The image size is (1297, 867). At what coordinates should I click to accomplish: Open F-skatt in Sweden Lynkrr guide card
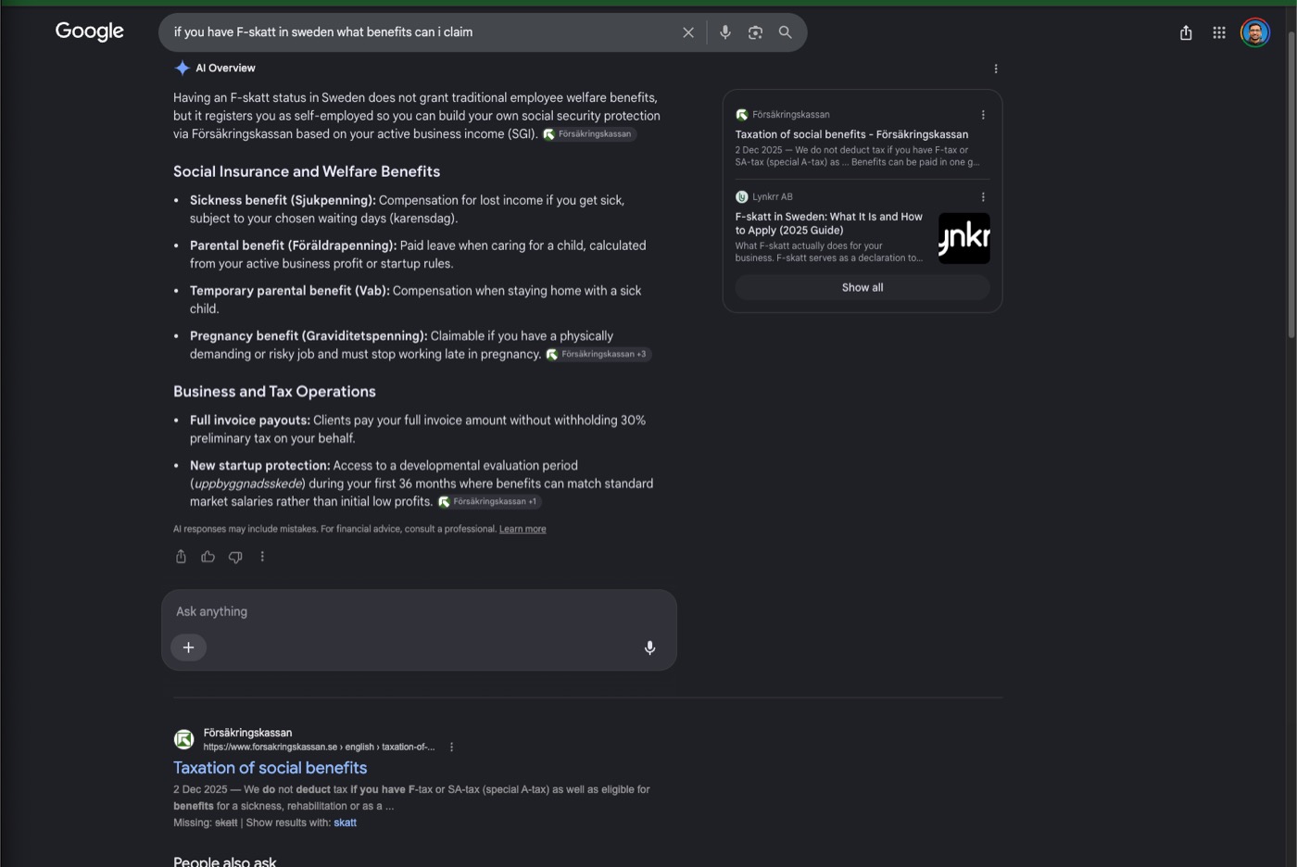pos(829,223)
